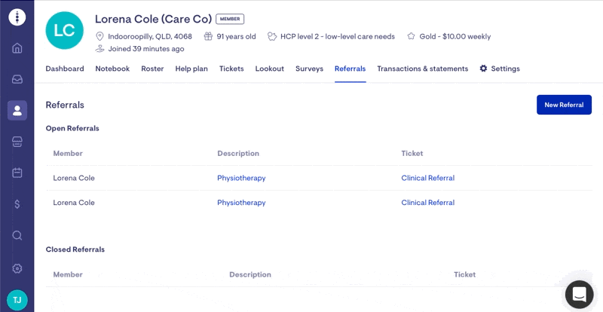Viewport: 603px width, 312px height.
Task: Open the marketplace store icon in sidebar
Action: [17, 142]
